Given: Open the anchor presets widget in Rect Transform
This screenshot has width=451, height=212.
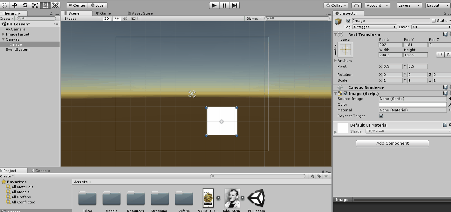Looking at the screenshot, I should click(x=345, y=50).
